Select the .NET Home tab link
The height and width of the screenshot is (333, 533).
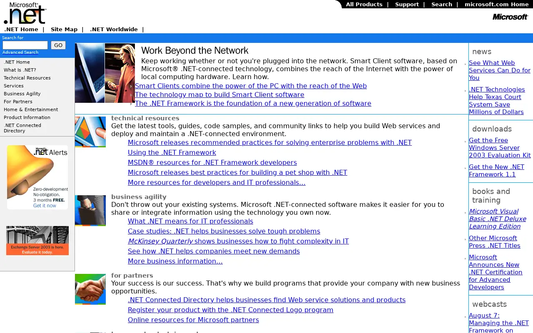click(x=21, y=29)
